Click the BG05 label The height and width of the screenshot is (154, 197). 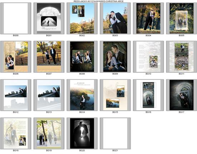182,36
